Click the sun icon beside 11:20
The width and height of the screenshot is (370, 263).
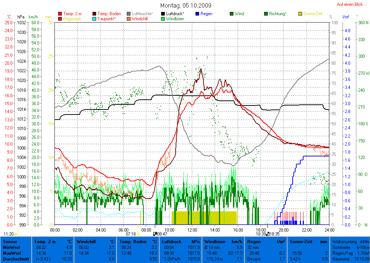(x=16, y=234)
